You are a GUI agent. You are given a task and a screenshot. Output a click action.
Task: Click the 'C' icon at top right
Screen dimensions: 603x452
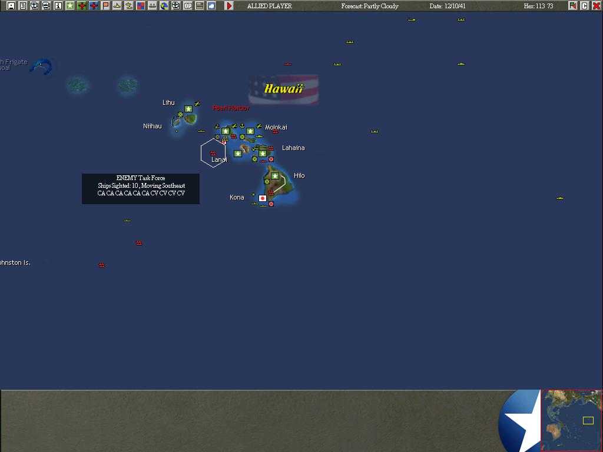click(585, 6)
